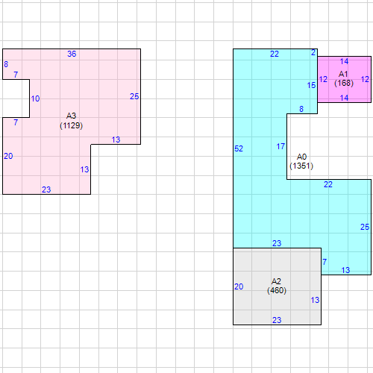Image resolution: width=373 pixels, height=373 pixels.
Task: Click the 20 dimension on gray A2 rectangle
Action: [239, 286]
